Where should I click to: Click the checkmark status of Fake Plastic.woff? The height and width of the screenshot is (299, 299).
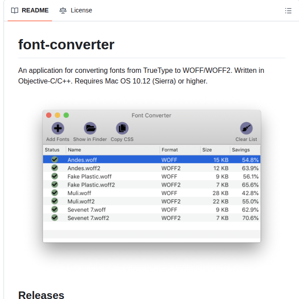(x=55, y=176)
